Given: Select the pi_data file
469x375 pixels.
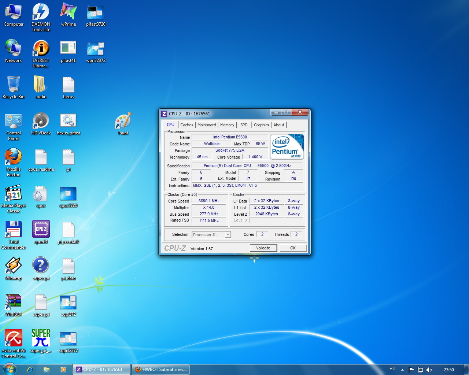Looking at the screenshot, I should pos(69,269).
